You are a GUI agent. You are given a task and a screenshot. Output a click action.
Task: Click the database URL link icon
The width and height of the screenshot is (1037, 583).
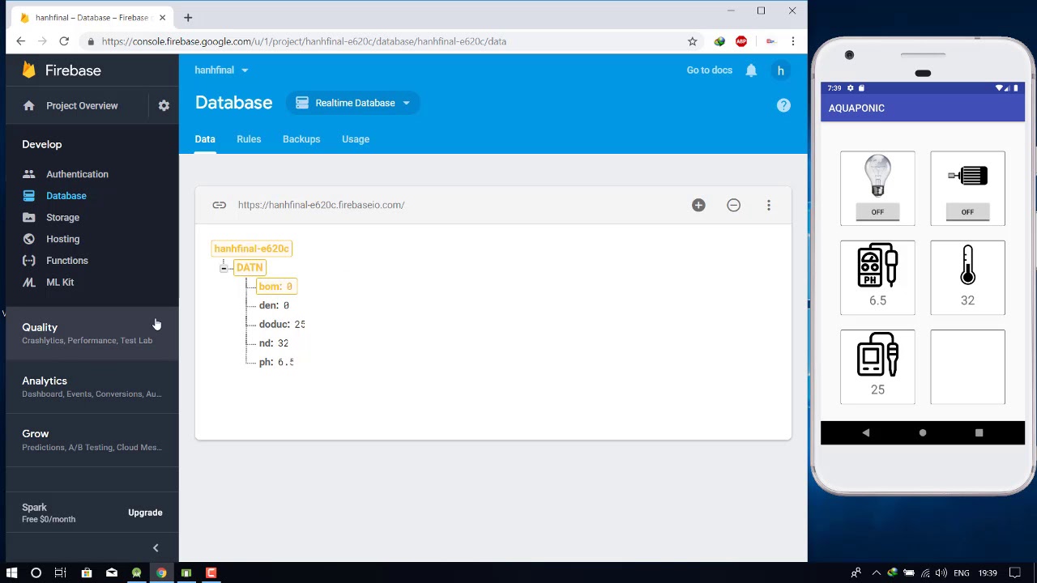(219, 205)
